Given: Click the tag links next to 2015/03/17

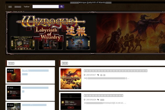Looking at the screenshot, I should (103, 75).
